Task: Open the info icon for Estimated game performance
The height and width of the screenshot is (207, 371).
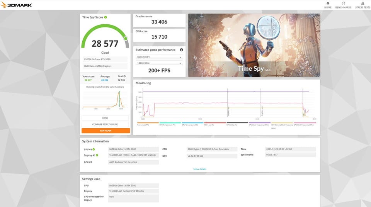Action: click(x=181, y=50)
